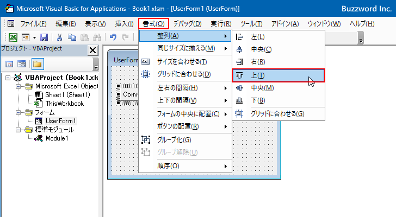Select Sheet1 (Sheet1) in project tree

pyautogui.click(x=67, y=95)
